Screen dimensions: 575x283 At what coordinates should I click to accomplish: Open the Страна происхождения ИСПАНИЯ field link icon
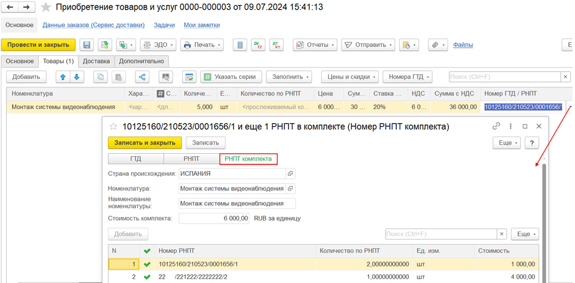point(291,173)
